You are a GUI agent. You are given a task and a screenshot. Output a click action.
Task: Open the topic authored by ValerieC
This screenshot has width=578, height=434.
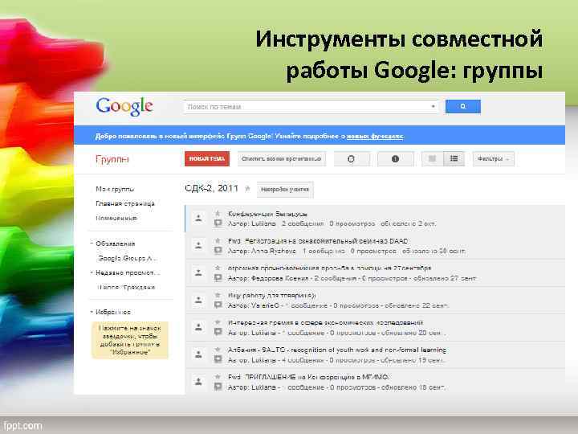point(272,296)
